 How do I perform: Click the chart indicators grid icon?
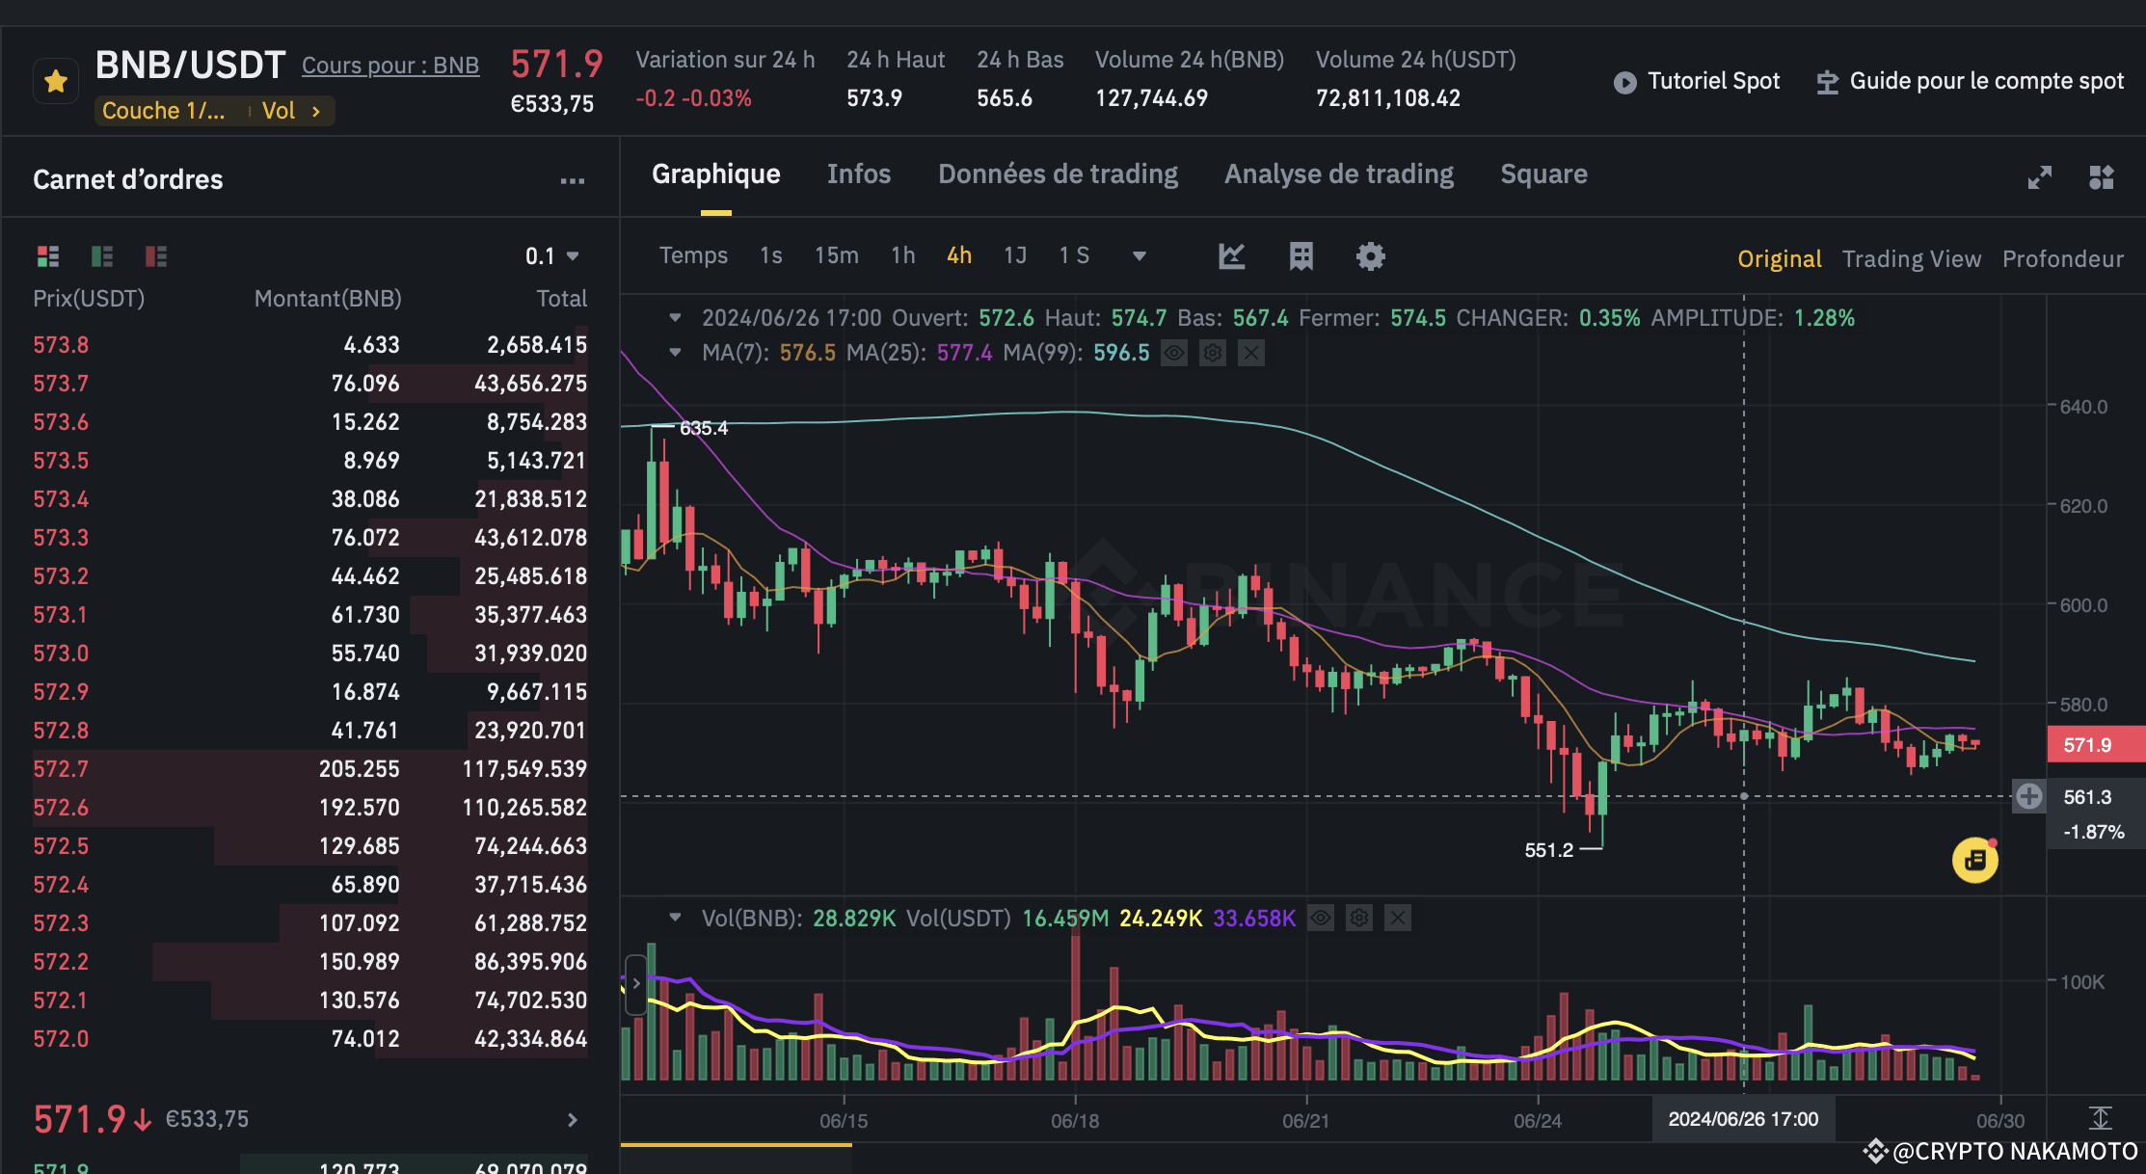1301,256
